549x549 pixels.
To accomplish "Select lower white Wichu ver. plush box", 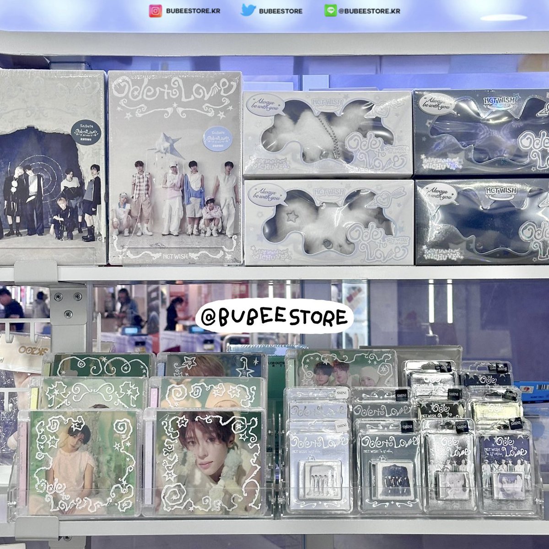I will [328, 222].
